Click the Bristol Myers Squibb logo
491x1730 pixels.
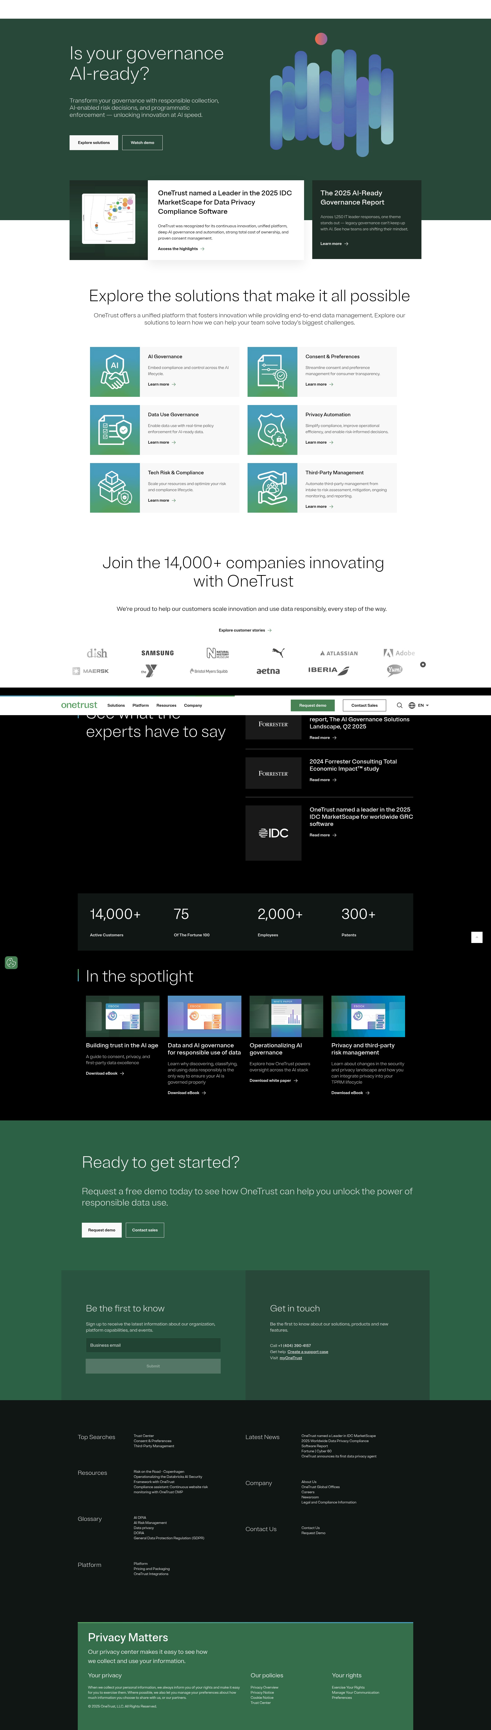[x=209, y=671]
